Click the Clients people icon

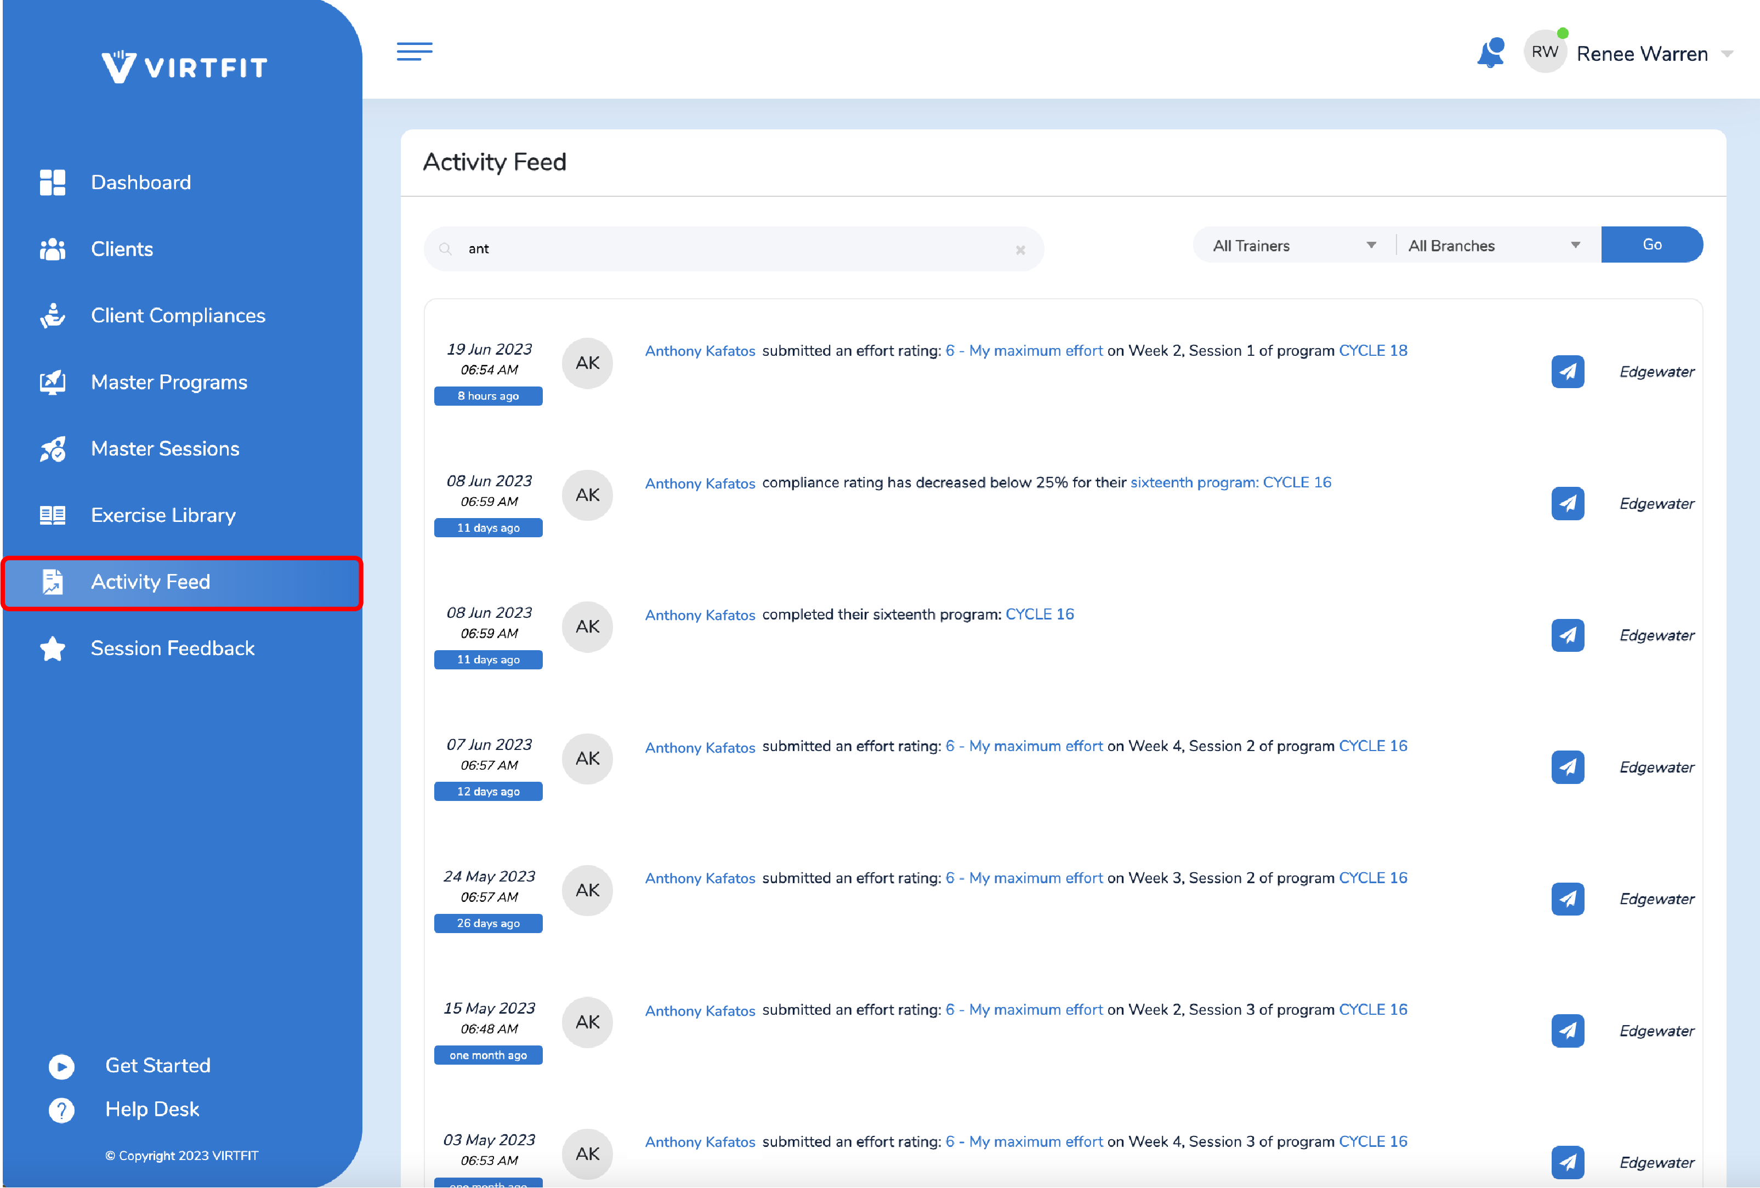click(x=52, y=249)
